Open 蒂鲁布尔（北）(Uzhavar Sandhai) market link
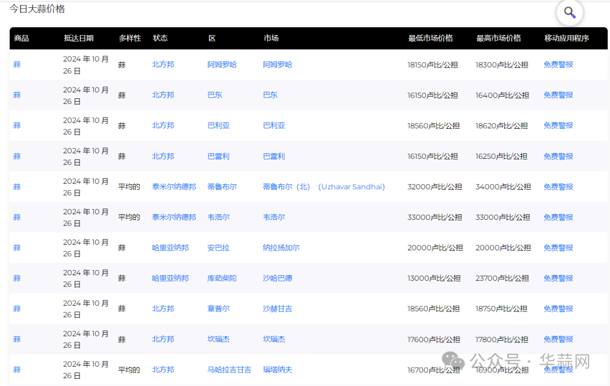610x386 pixels. click(x=324, y=187)
